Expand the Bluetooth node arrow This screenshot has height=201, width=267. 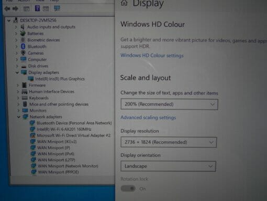click(x=16, y=47)
